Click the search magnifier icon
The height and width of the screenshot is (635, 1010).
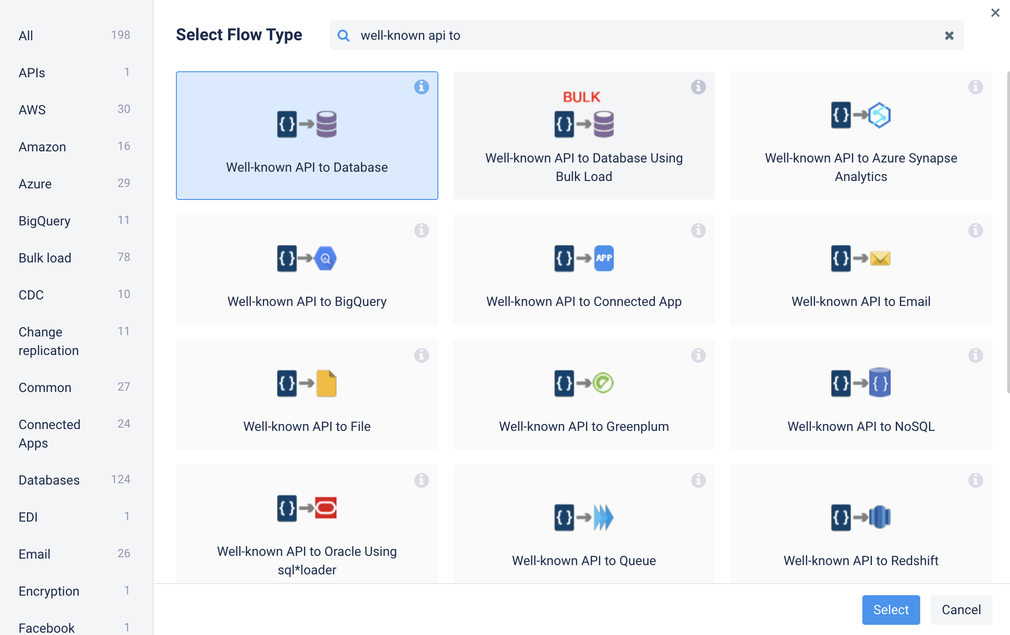[343, 36]
